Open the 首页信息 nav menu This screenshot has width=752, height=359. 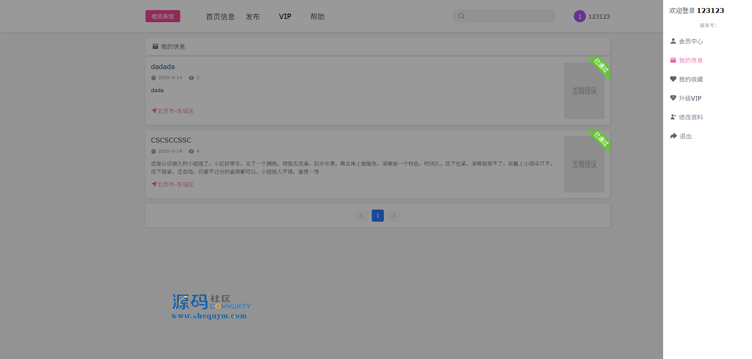[220, 17]
